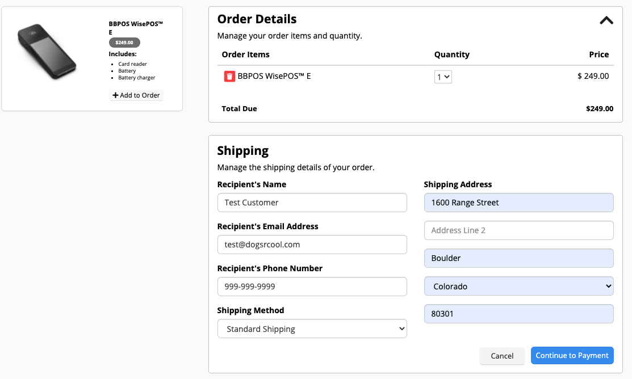Click the Price column header
This screenshot has width=632, height=379.
click(x=599, y=54)
